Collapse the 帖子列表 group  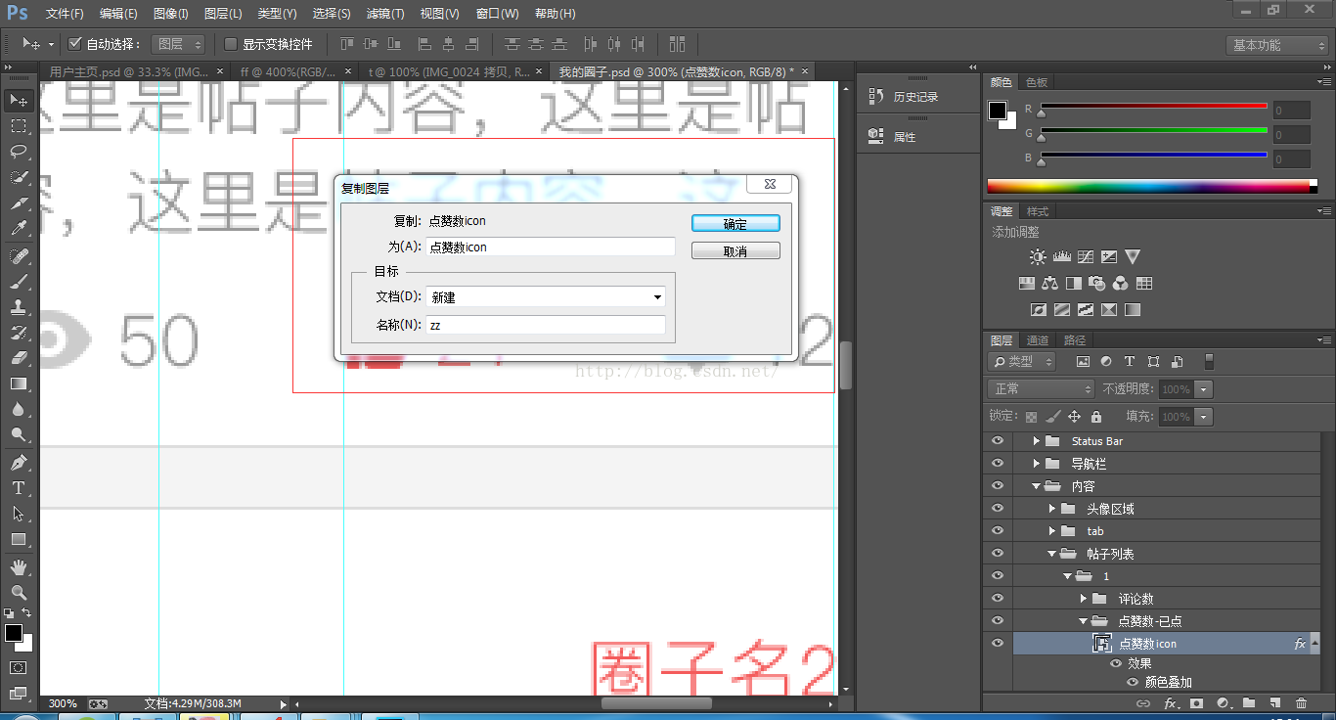click(1051, 554)
